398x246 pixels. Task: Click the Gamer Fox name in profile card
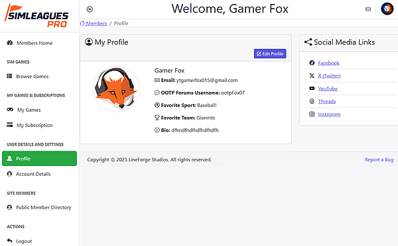[169, 70]
